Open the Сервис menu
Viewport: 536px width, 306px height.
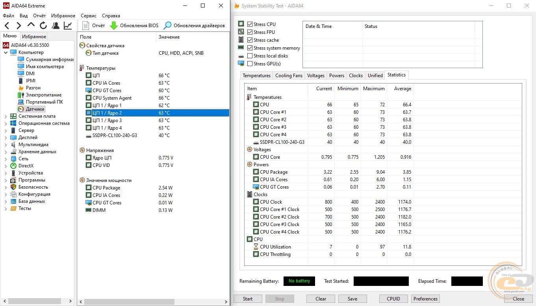(x=88, y=16)
